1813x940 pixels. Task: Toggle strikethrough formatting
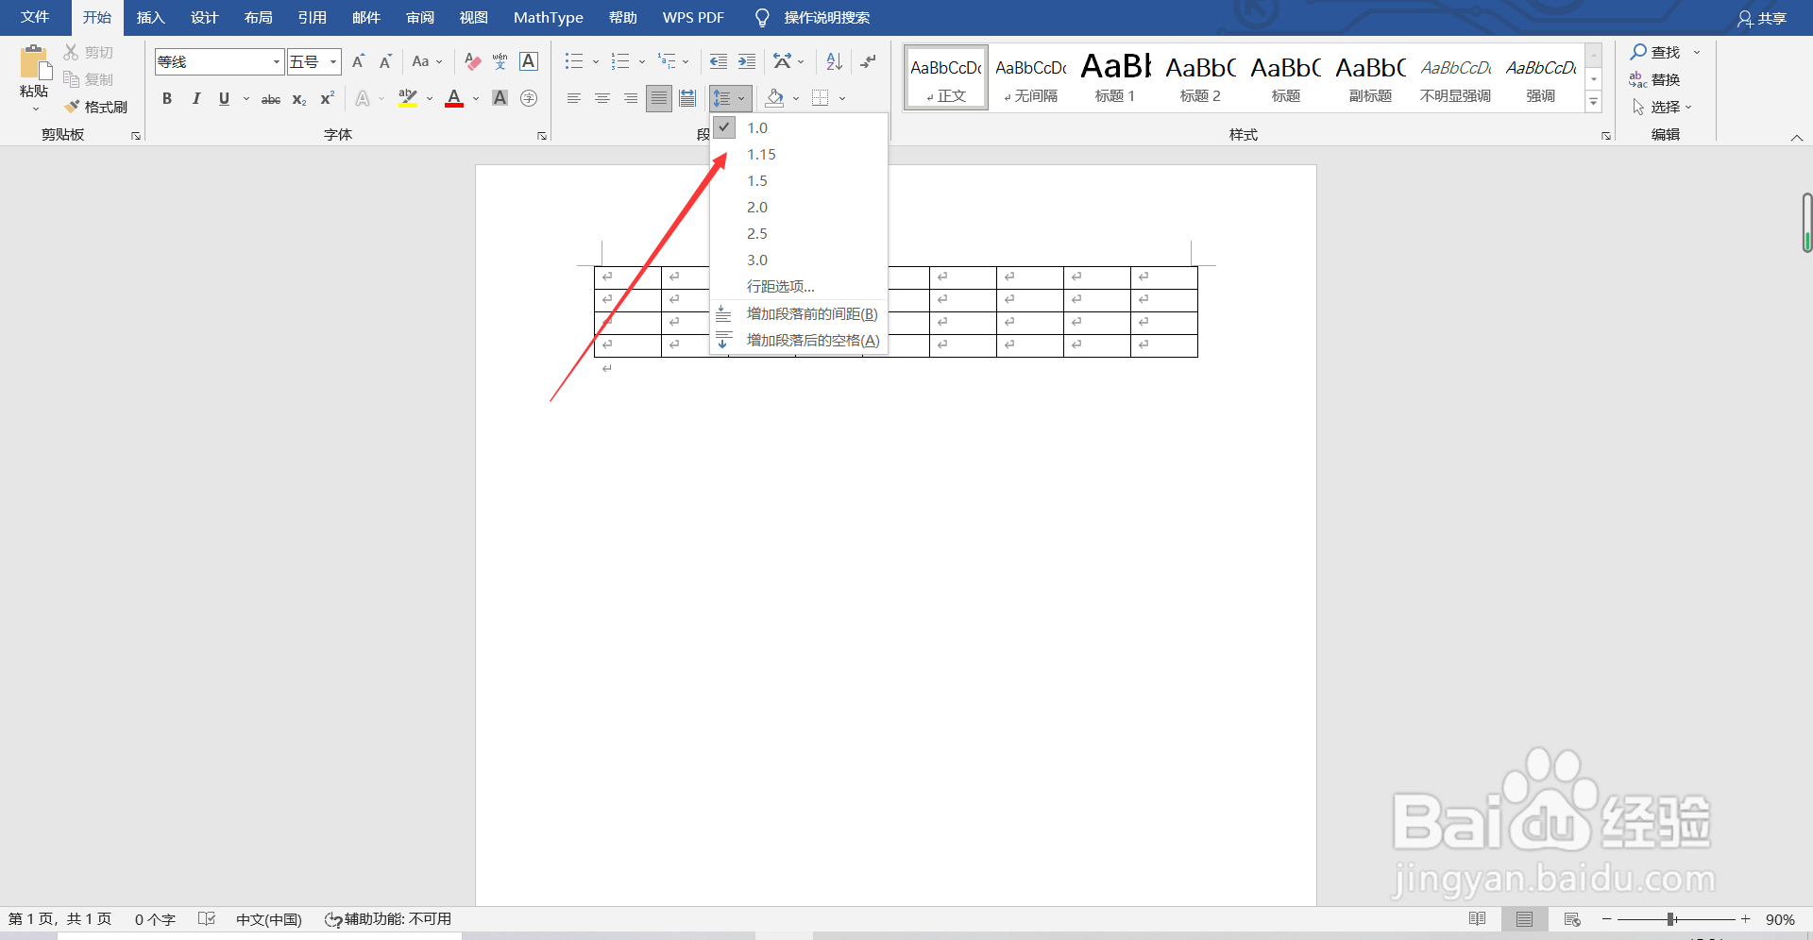click(x=271, y=98)
